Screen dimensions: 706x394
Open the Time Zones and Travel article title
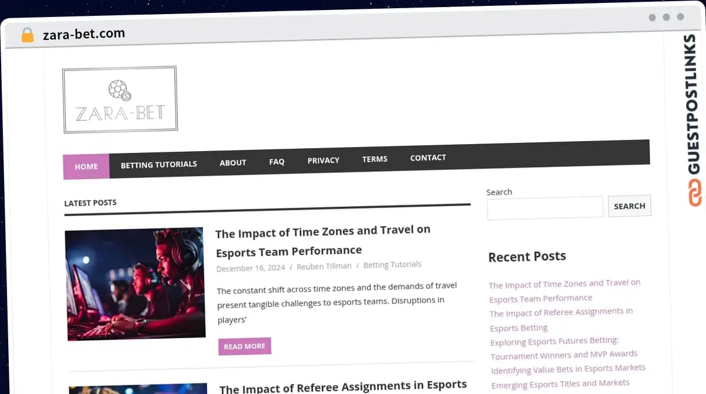click(x=323, y=240)
